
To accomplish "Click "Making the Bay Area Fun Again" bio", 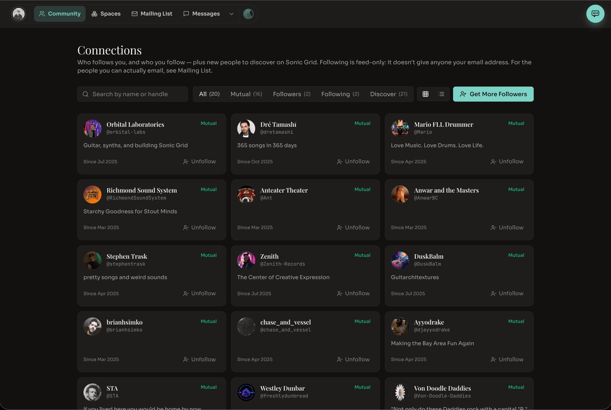I will coord(432,343).
